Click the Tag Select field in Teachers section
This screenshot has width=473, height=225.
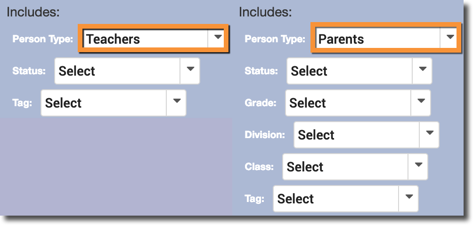(104, 103)
